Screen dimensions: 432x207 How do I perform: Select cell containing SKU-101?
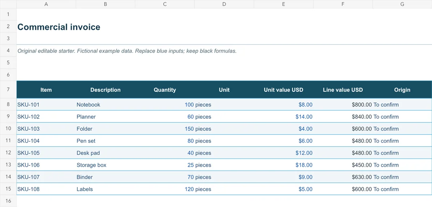pyautogui.click(x=46, y=104)
